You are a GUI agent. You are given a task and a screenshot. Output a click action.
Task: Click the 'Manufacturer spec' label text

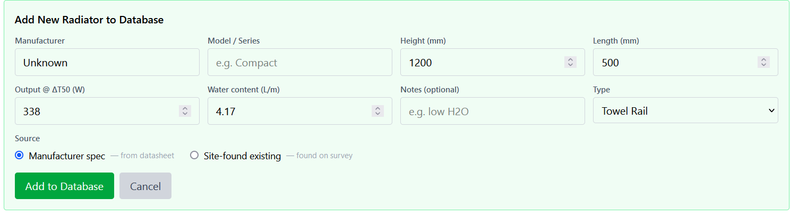click(x=67, y=156)
